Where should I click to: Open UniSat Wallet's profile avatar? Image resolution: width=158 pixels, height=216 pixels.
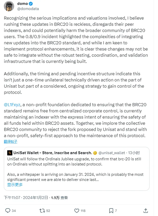tap(9, 153)
